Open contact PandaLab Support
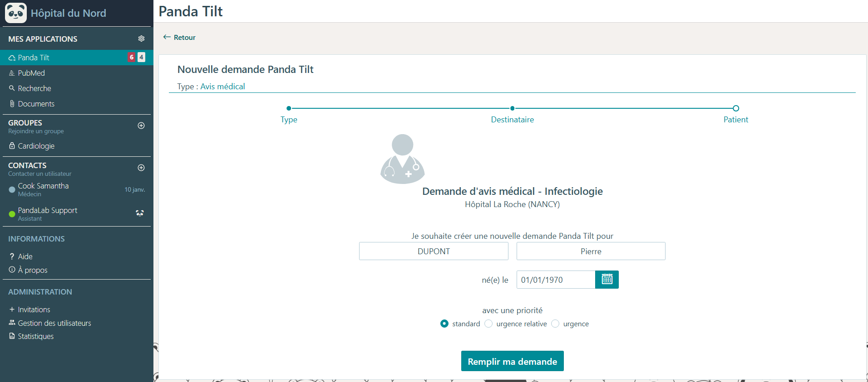868x382 pixels. 76,214
